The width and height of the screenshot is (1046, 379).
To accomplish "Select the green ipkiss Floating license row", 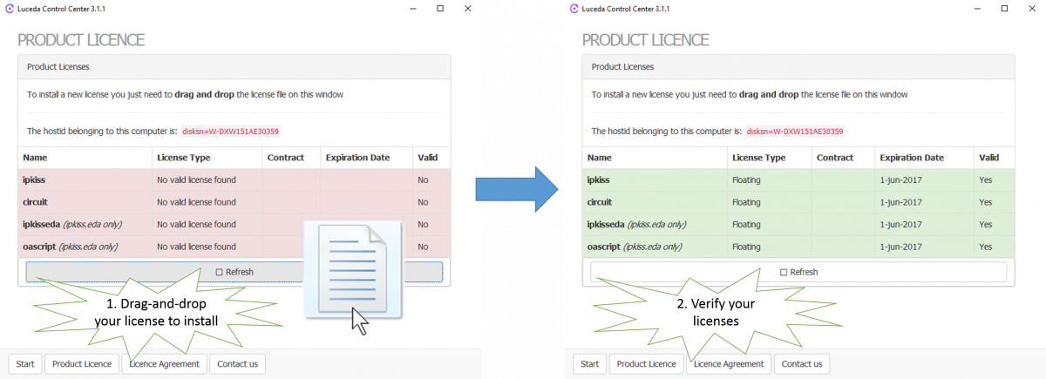I will [x=798, y=180].
